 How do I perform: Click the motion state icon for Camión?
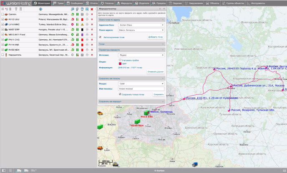click(73, 14)
